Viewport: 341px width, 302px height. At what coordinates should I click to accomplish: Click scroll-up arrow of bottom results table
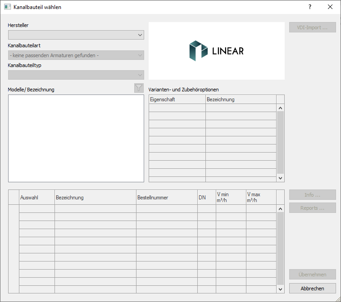(280, 209)
